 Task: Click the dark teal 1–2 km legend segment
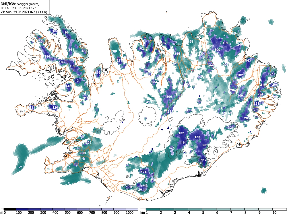[153, 209]
